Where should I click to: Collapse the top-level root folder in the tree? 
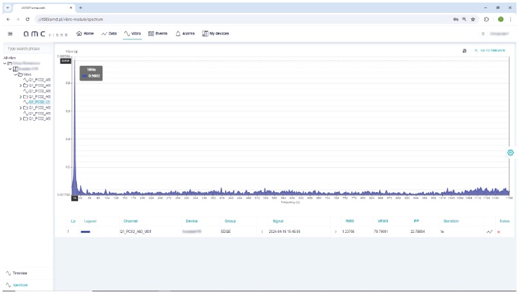[5, 64]
